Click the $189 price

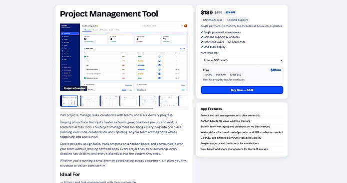click(207, 12)
